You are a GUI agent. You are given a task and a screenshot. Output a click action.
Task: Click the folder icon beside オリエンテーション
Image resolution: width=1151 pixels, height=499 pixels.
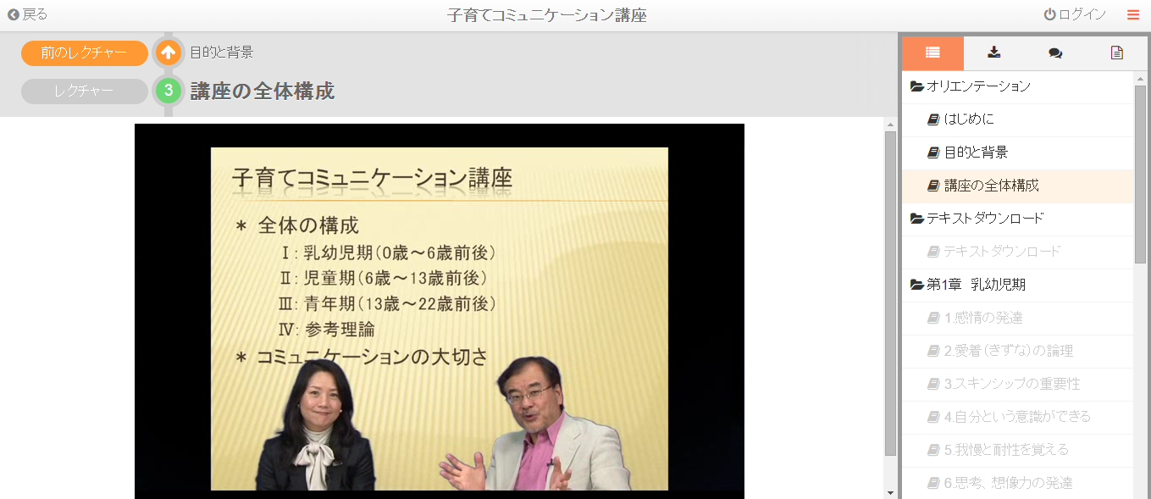pyautogui.click(x=916, y=86)
